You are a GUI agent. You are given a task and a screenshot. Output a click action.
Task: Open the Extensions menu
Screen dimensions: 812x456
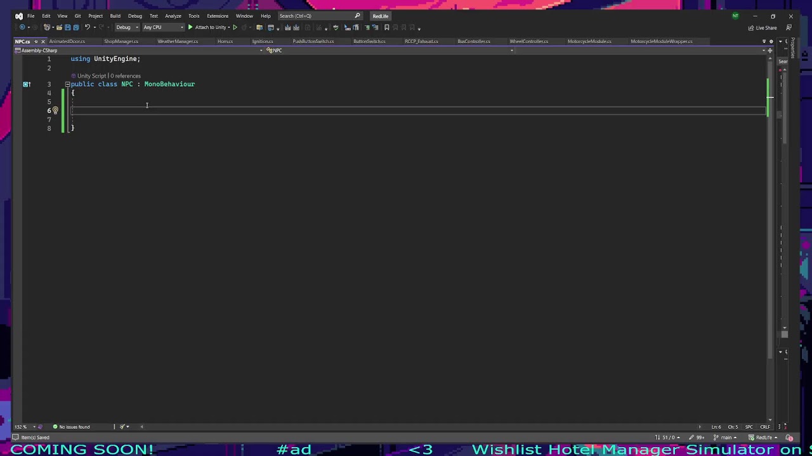pos(218,16)
